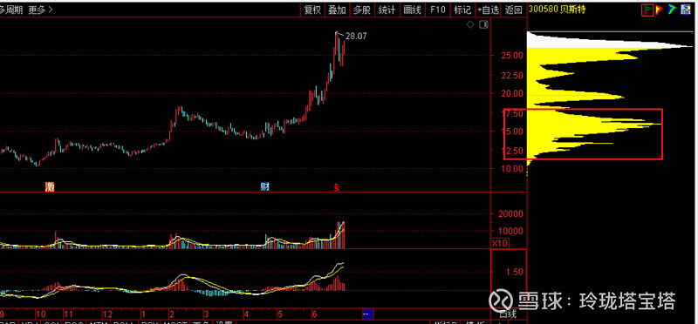This screenshot has width=698, height=324.
Task: Click the blue 财 financial report marker
Action: tap(265, 186)
